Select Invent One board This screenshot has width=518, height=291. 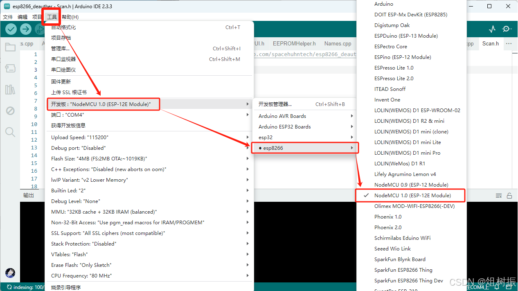(x=411, y=99)
